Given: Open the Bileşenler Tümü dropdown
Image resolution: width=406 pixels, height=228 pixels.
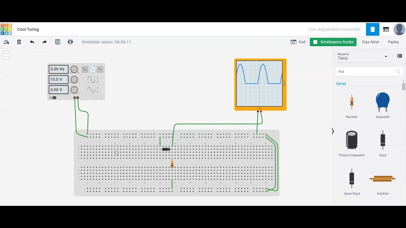Looking at the screenshot, I should (363, 56).
